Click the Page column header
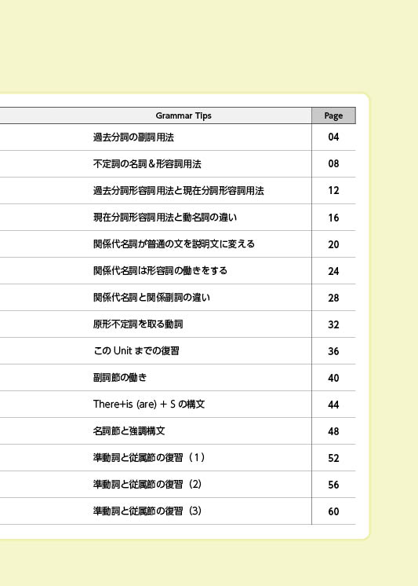 pos(333,115)
